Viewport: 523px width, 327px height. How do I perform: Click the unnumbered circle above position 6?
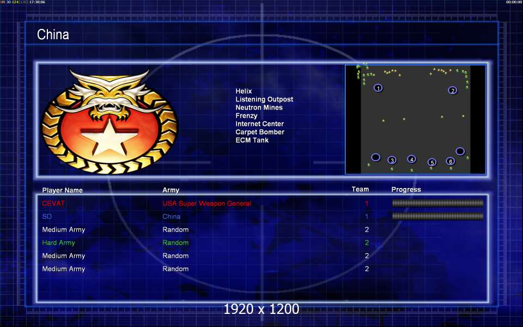[460, 151]
